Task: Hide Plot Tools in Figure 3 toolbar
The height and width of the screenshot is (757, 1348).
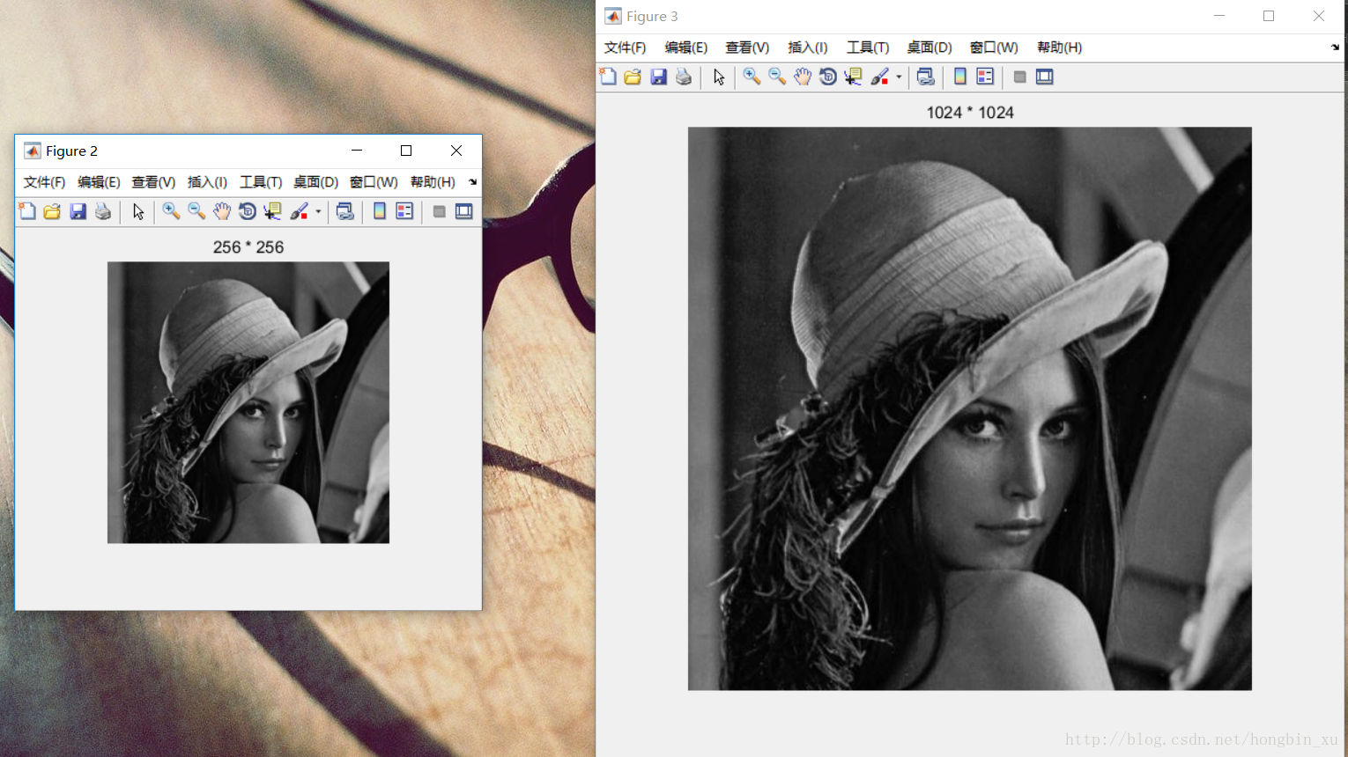Action: click(1019, 77)
